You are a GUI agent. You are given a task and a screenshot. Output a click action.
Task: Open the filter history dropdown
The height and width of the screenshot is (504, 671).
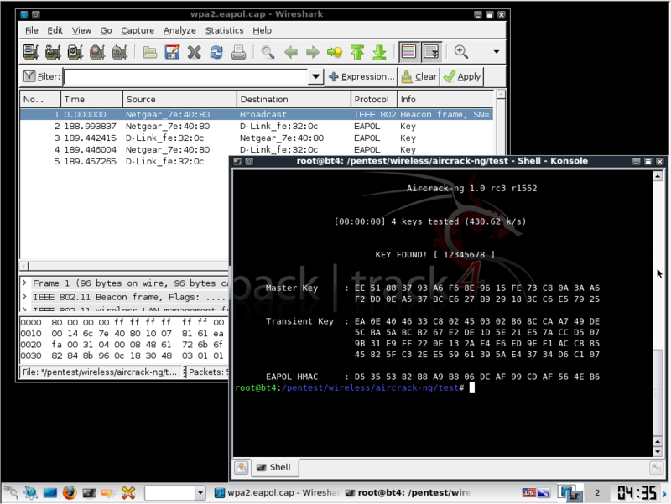pos(314,76)
